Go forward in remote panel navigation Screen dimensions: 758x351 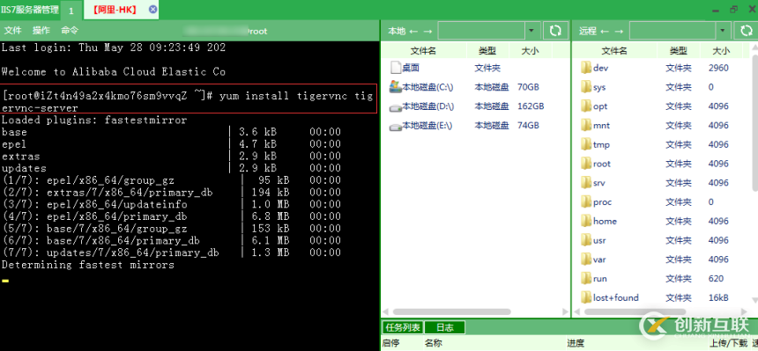pos(619,32)
